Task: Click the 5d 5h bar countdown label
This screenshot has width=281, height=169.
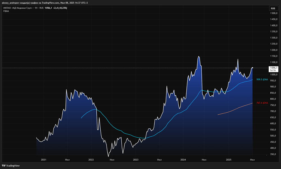Action: pyautogui.click(x=273, y=70)
